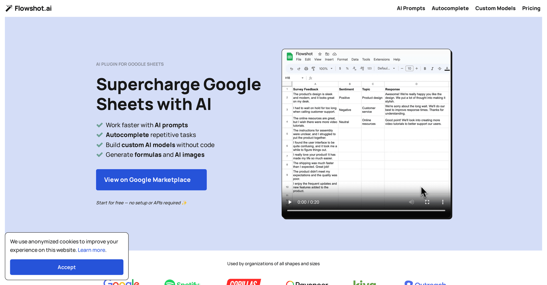Open the Pricing page
The height and width of the screenshot is (285, 547).
coord(531,8)
